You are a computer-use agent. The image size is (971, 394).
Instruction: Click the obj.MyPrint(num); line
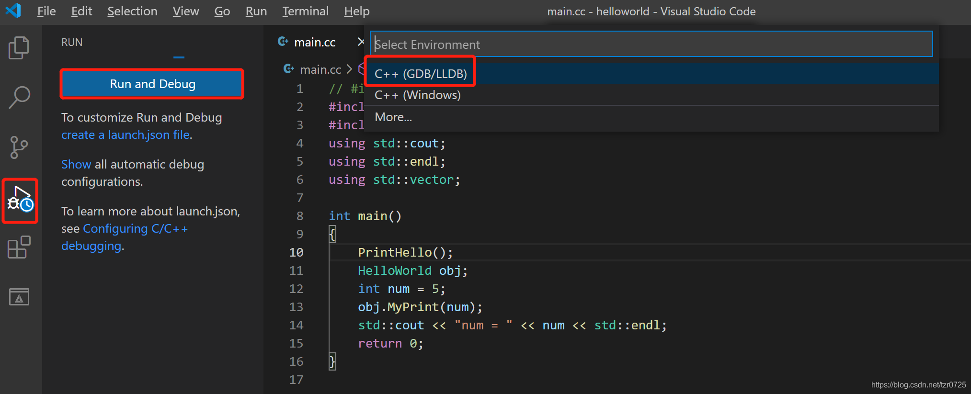[x=420, y=307]
